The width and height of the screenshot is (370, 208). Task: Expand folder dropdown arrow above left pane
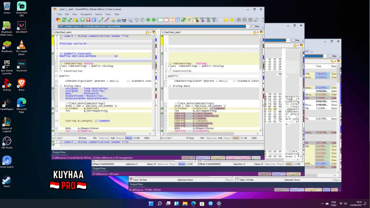pyautogui.click(x=150, y=32)
